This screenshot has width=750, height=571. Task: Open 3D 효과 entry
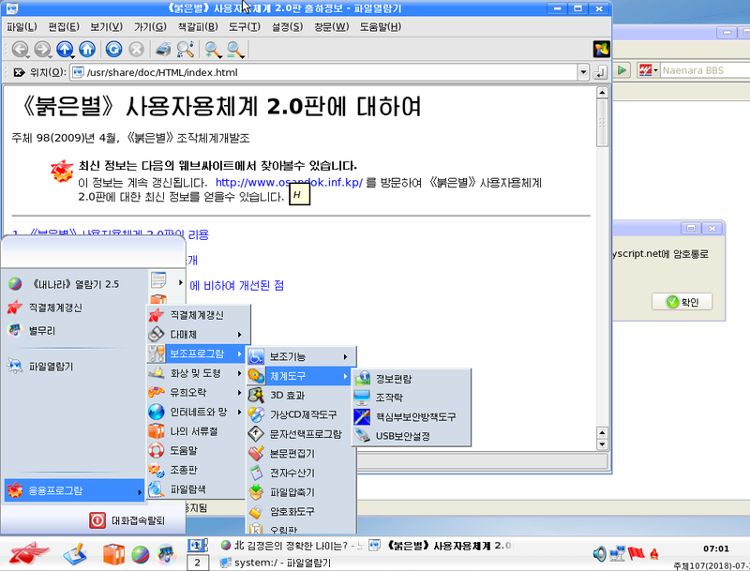[301, 395]
